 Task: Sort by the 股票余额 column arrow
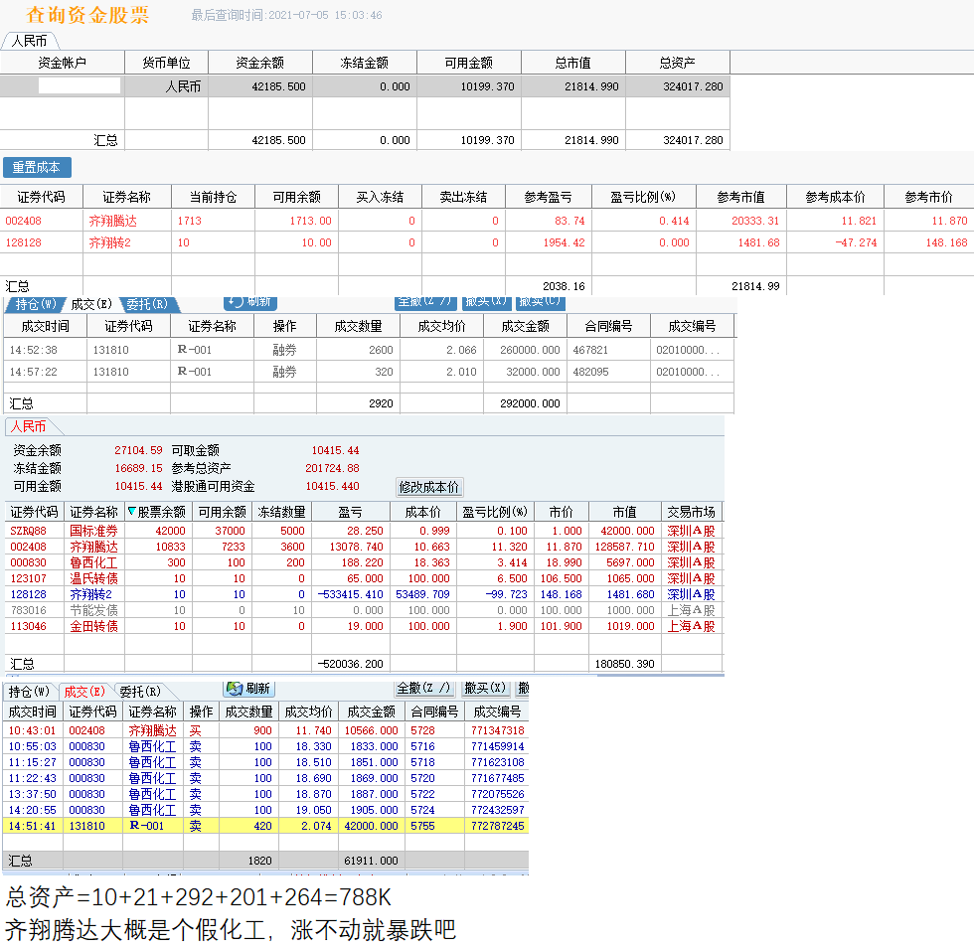(x=132, y=512)
